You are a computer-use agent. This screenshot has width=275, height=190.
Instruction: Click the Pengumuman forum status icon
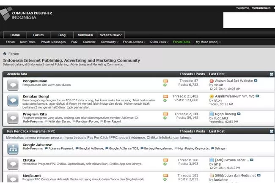13,85
